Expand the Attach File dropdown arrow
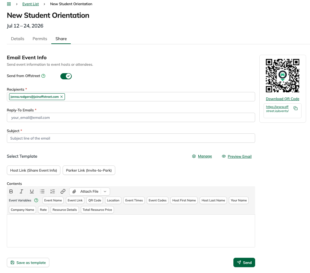 click(105, 191)
